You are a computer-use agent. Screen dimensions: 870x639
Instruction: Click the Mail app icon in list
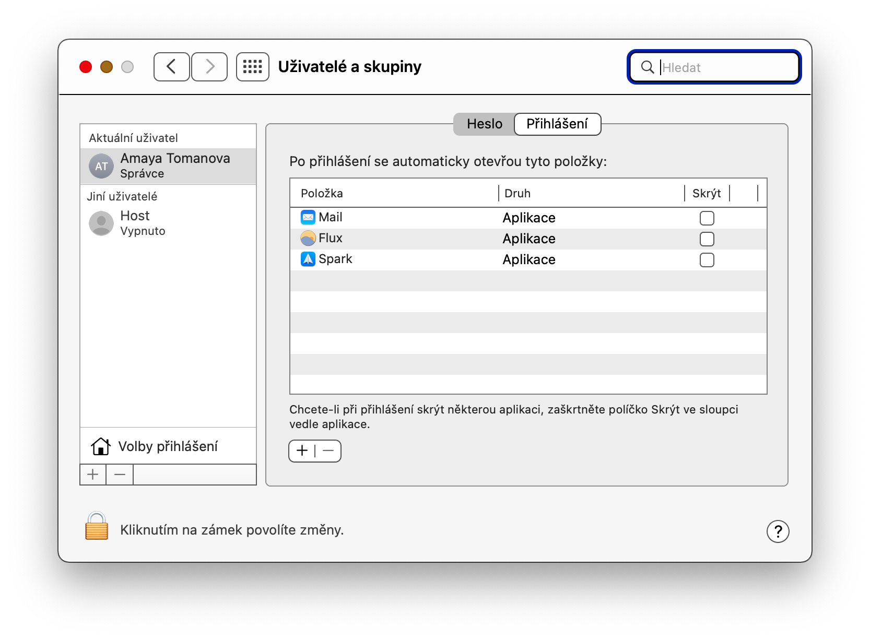308,217
